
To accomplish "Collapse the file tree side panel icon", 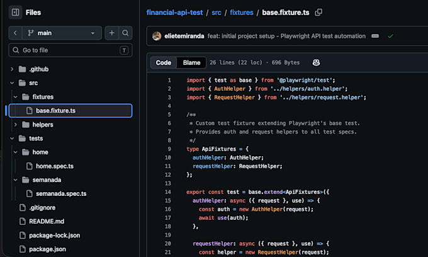I will 15,13.
